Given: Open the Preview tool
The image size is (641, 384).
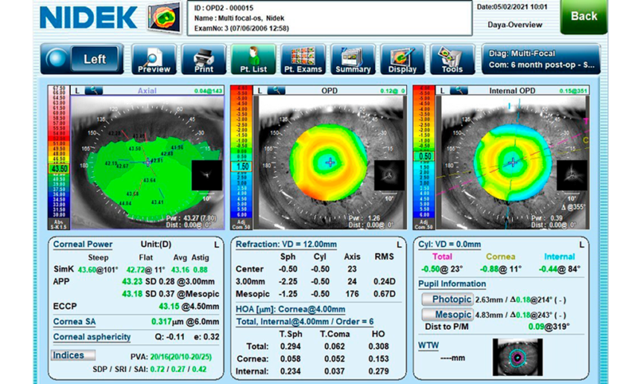Looking at the screenshot, I should [x=154, y=60].
